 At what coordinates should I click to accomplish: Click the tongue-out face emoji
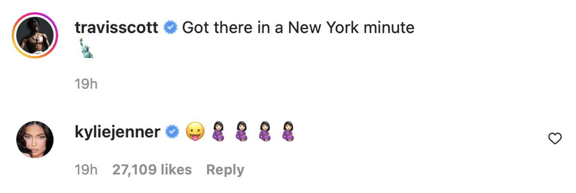tap(195, 132)
